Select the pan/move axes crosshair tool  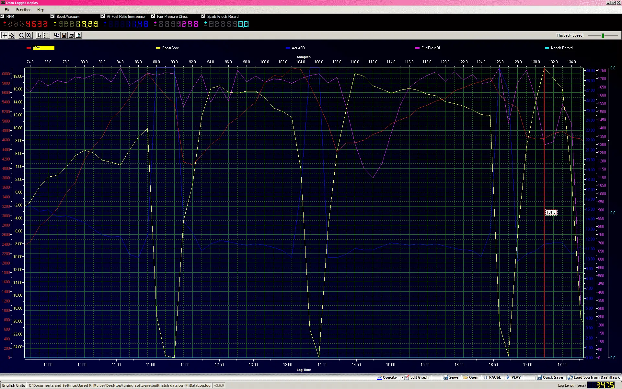click(x=5, y=35)
